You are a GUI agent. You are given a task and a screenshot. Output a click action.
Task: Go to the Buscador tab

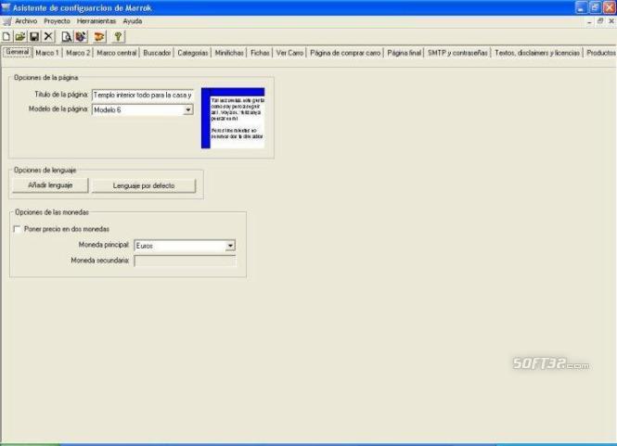click(157, 53)
